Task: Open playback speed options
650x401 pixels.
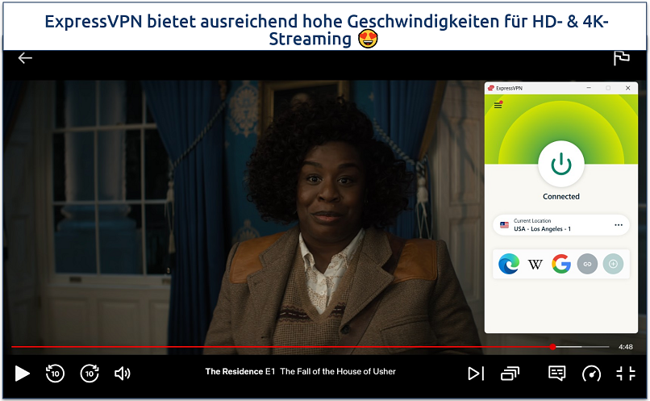Action: [591, 373]
